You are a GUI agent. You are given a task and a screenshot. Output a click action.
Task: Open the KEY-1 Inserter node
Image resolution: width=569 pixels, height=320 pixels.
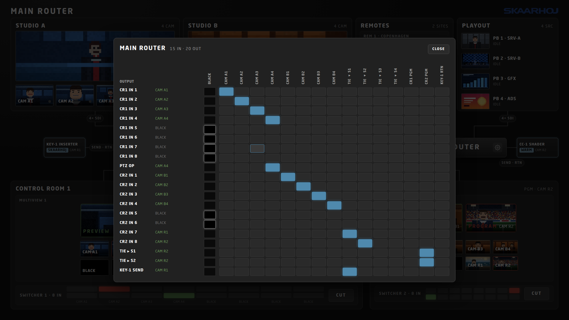click(65, 147)
